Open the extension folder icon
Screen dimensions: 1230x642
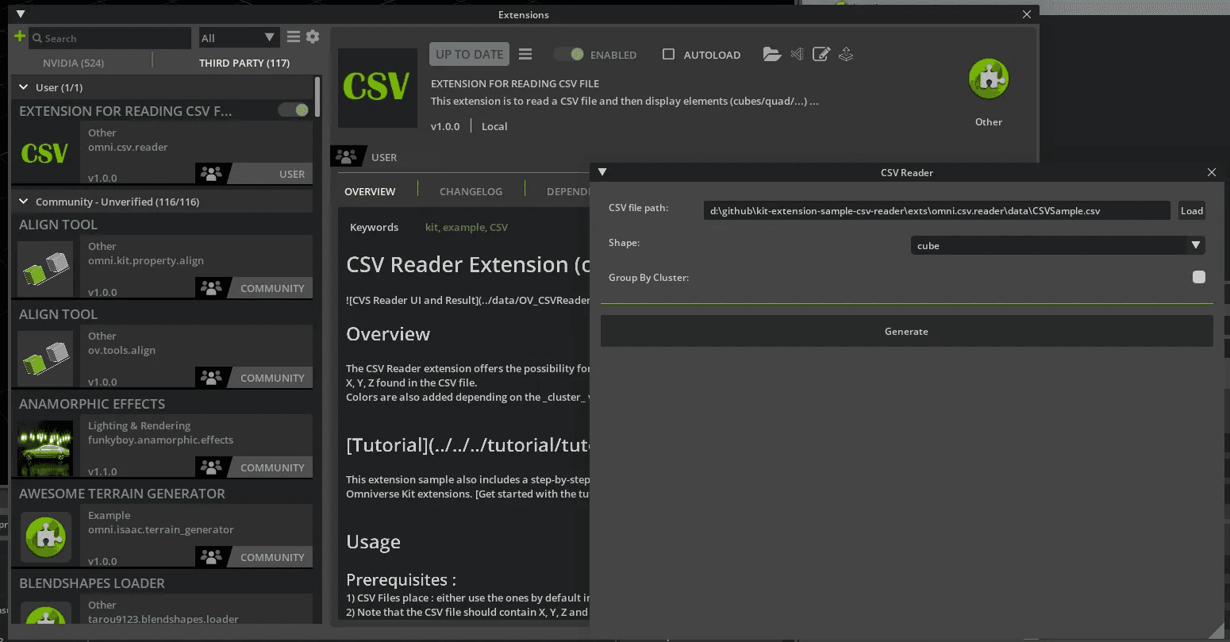tap(771, 54)
